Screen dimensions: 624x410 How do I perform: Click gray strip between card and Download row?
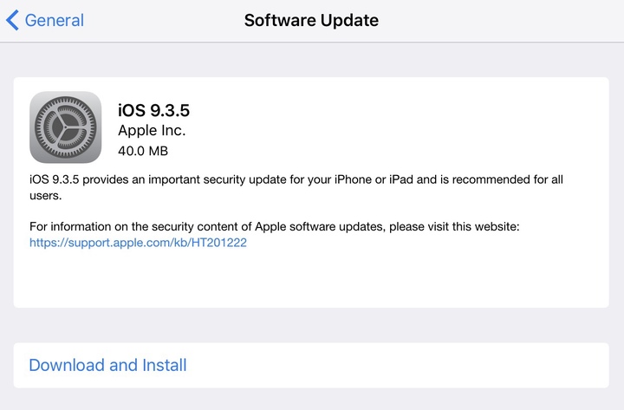click(312, 325)
